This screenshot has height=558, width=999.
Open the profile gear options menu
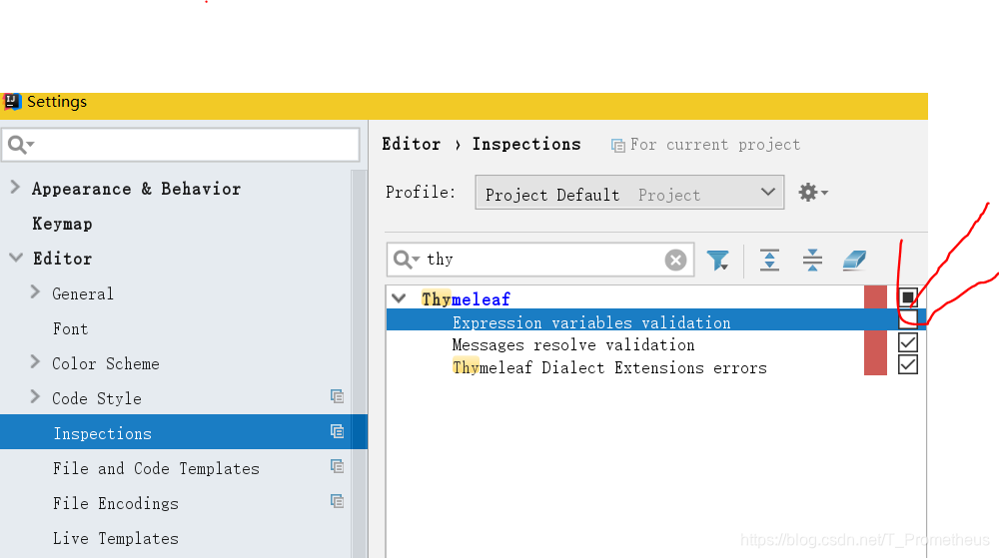pos(813,192)
